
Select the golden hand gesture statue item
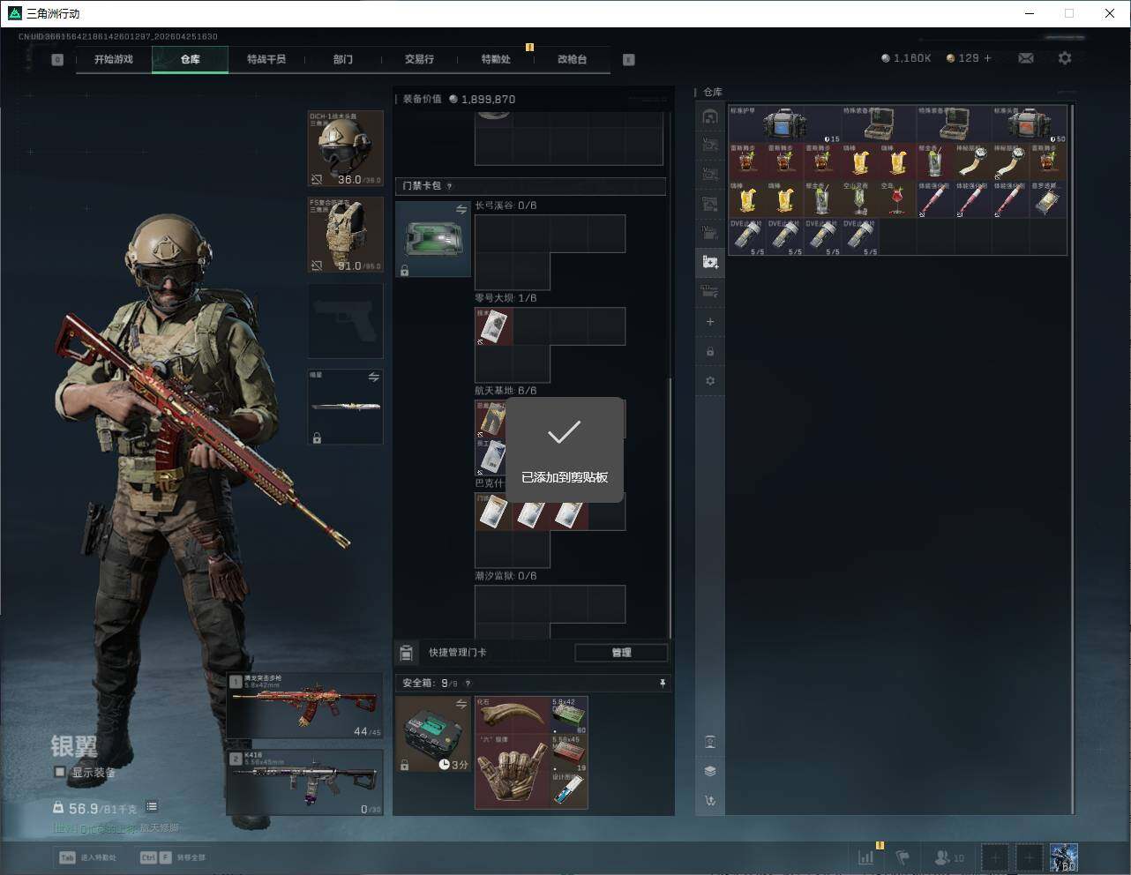513,771
